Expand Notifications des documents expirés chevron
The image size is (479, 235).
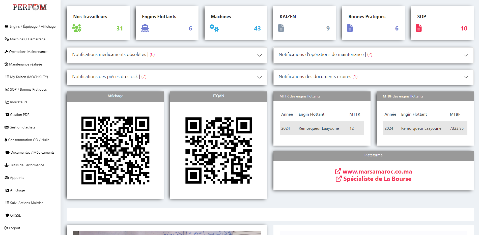click(466, 77)
